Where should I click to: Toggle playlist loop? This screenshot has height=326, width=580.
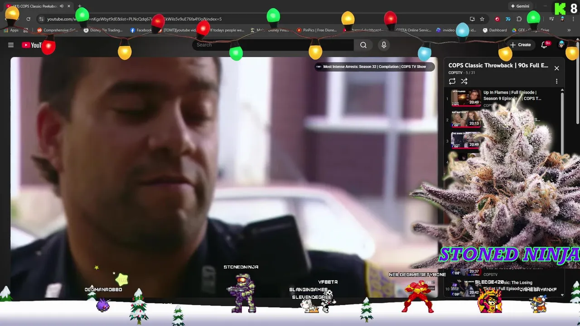click(452, 81)
